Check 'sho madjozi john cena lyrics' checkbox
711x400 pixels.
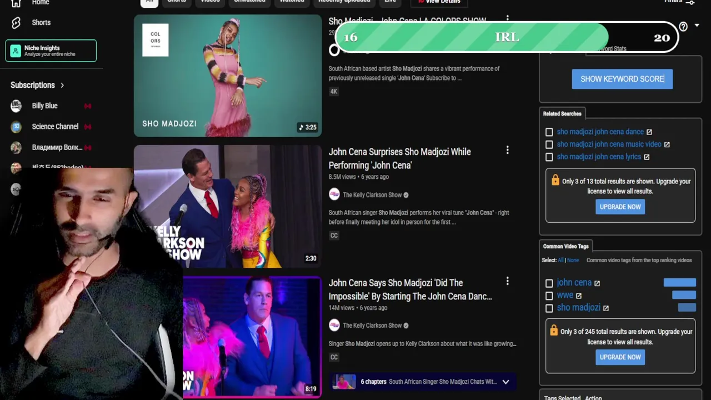[549, 157]
